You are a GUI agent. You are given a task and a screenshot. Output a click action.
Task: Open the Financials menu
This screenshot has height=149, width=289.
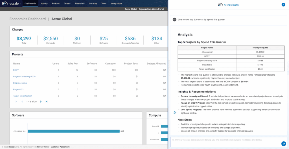pos(80,4)
